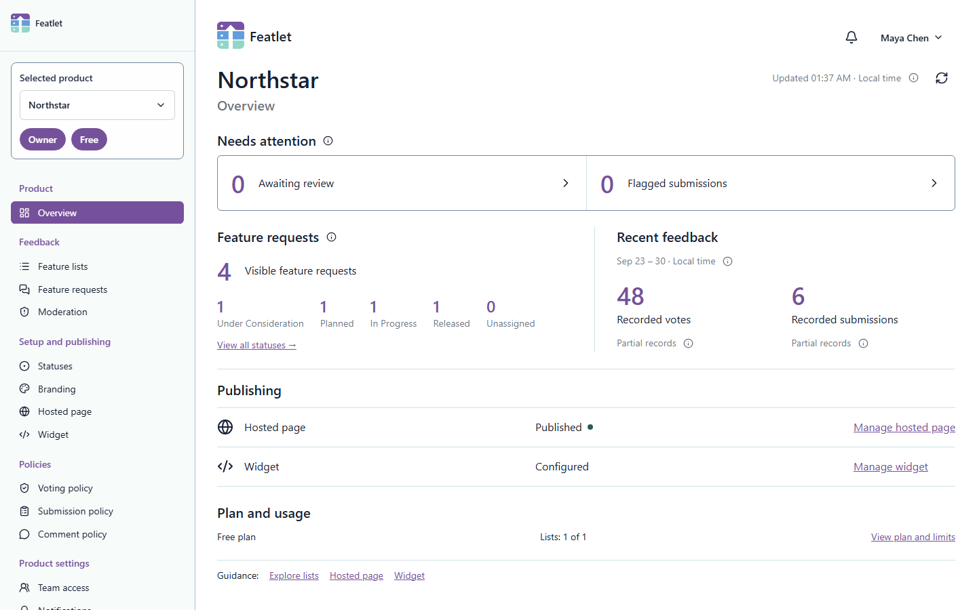
Task: Click the globe icon in Hosted page row
Action: click(225, 427)
